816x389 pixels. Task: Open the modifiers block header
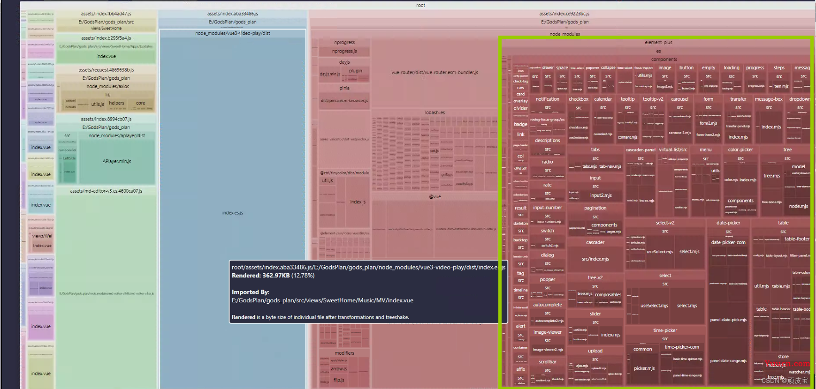(x=344, y=353)
